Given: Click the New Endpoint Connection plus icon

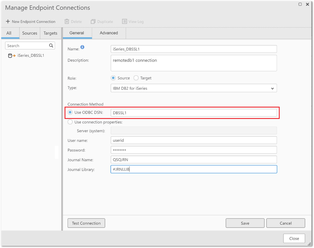Looking at the screenshot, I should tap(8, 21).
